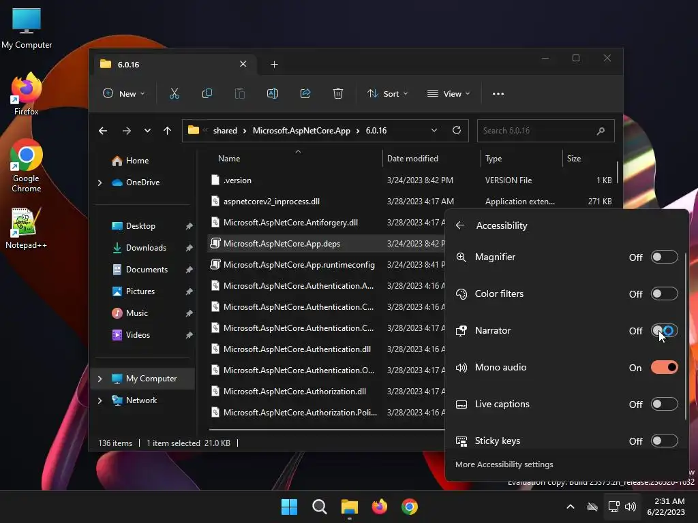Click the Accessibility panel scrollbar

click(686, 336)
